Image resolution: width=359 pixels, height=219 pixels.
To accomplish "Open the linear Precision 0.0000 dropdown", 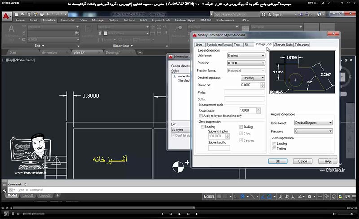I will (246, 63).
